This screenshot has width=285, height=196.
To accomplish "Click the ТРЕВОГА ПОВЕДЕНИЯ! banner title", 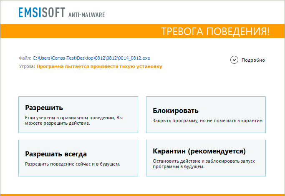I will pyautogui.click(x=215, y=31).
